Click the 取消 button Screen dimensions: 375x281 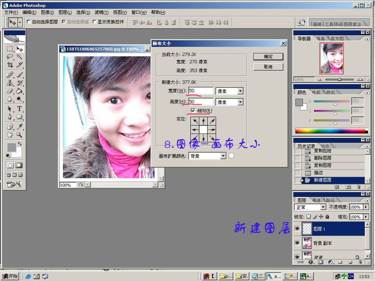pyautogui.click(x=267, y=67)
